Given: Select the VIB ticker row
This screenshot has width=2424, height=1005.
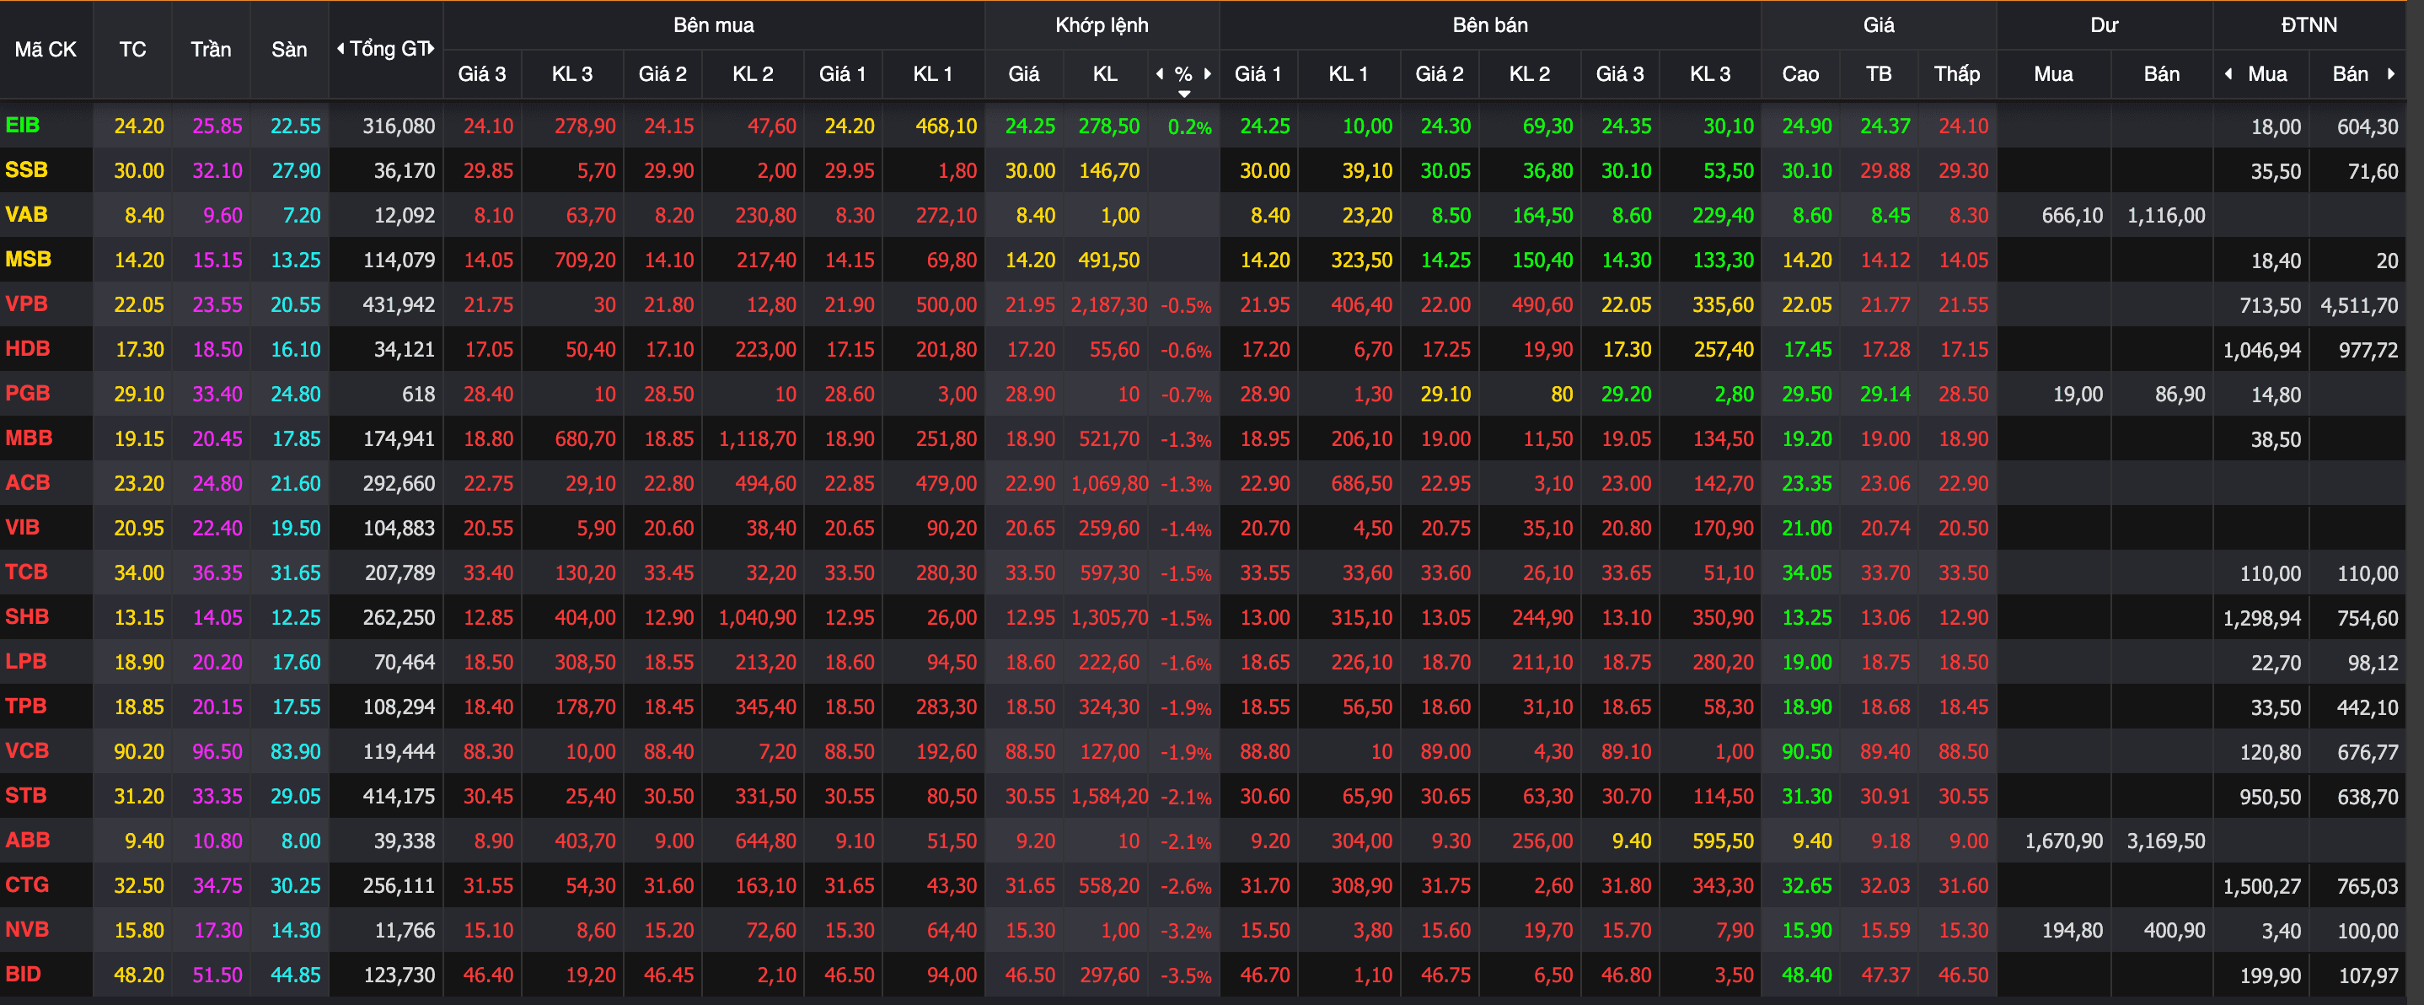Looking at the screenshot, I should pyautogui.click(x=1203, y=528).
